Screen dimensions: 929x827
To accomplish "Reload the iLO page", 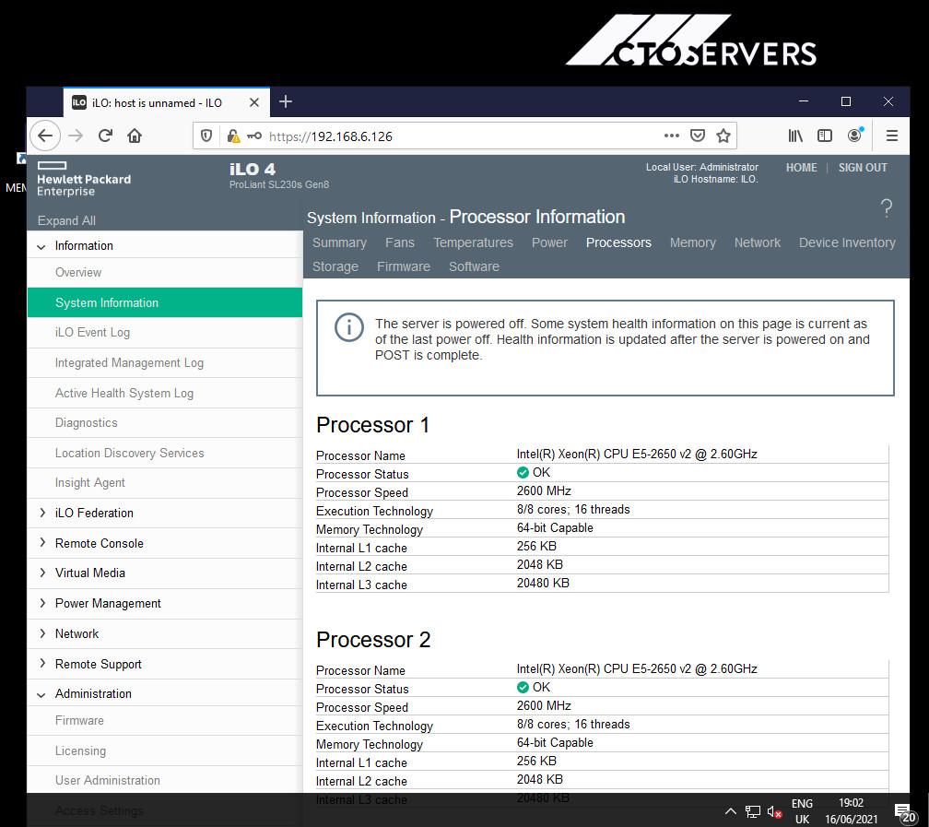I will point(105,136).
